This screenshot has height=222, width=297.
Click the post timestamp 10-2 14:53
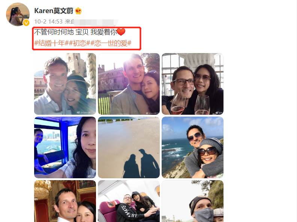48,22
